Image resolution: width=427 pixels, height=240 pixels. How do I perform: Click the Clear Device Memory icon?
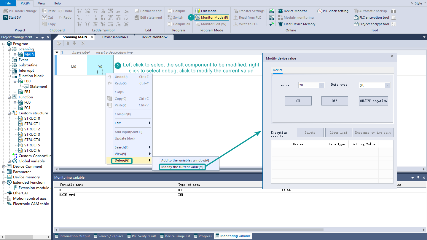point(280,24)
